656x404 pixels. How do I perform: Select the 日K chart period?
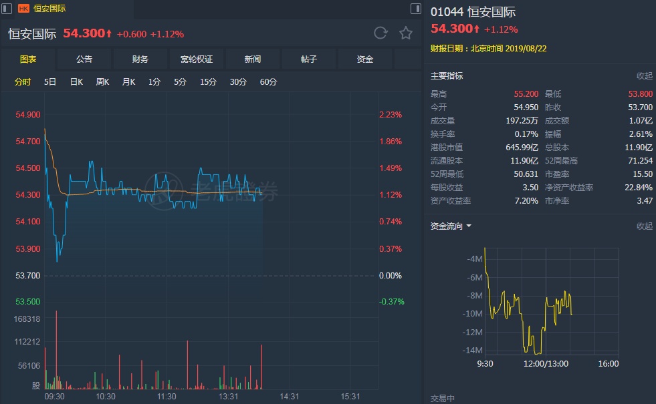pyautogui.click(x=76, y=82)
